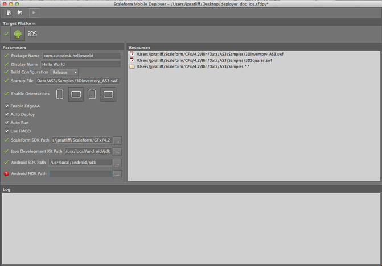Click the checkmark next to Java Development Kit Path
Image resolution: width=382 pixels, height=266 pixels.
tap(6, 151)
